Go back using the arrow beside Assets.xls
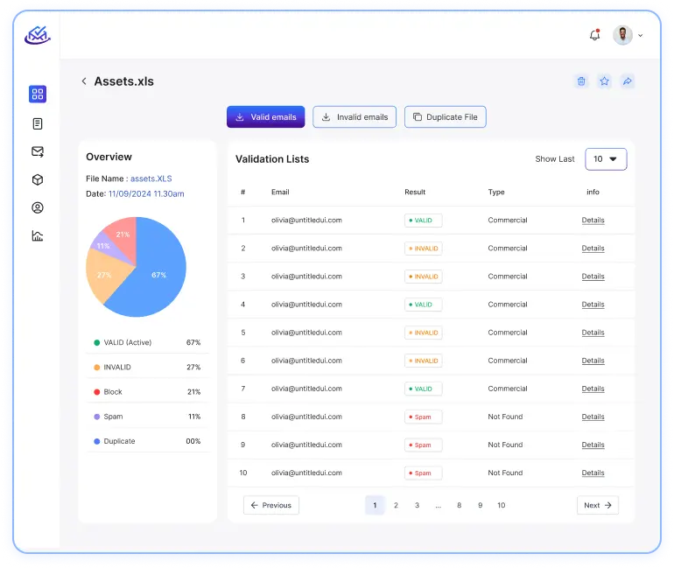Screen dimensions: 674x568 pyautogui.click(x=84, y=81)
